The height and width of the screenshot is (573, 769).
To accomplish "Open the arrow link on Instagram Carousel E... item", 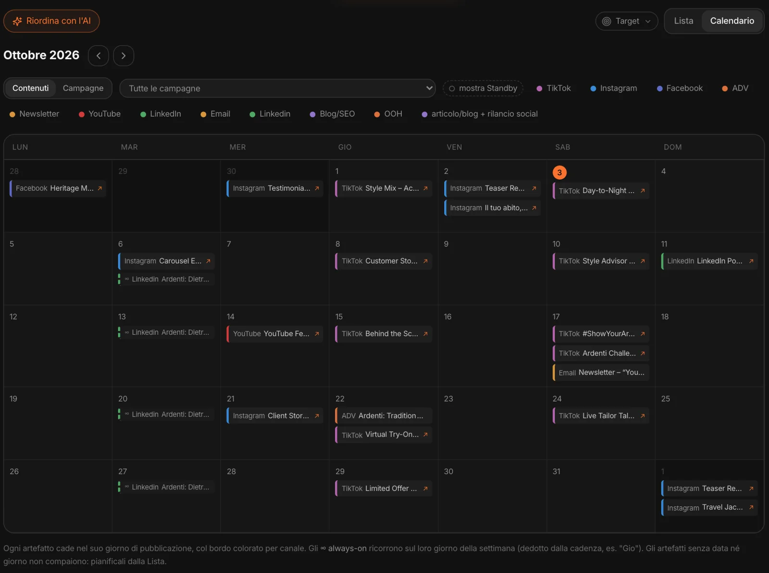I will tap(208, 261).
